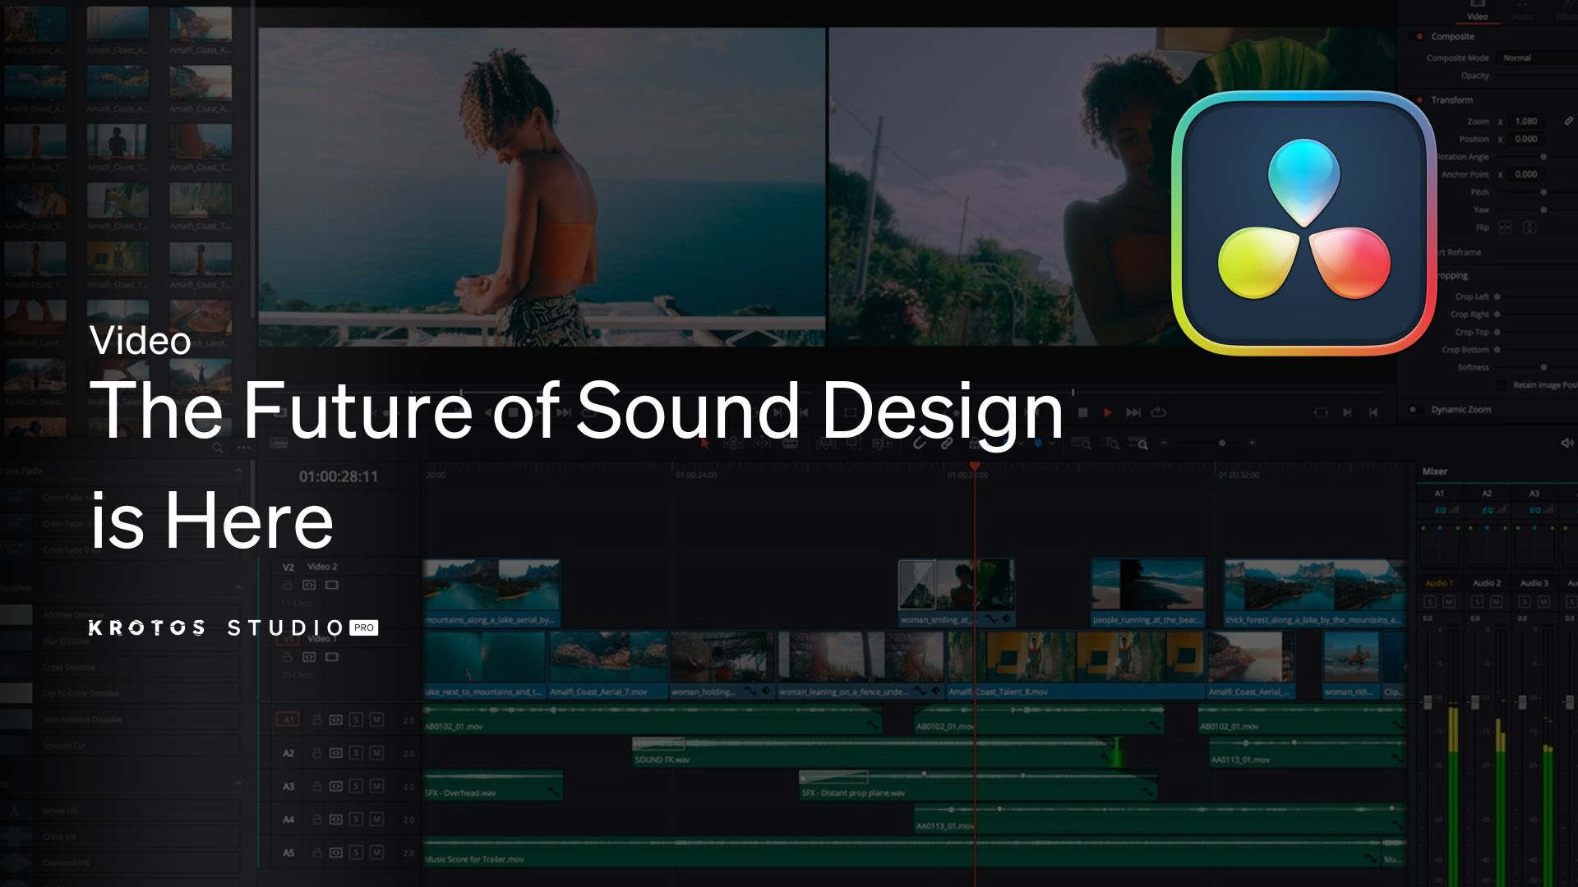
Task: Click the Flip horizontal icon in Transform
Action: point(1505,227)
